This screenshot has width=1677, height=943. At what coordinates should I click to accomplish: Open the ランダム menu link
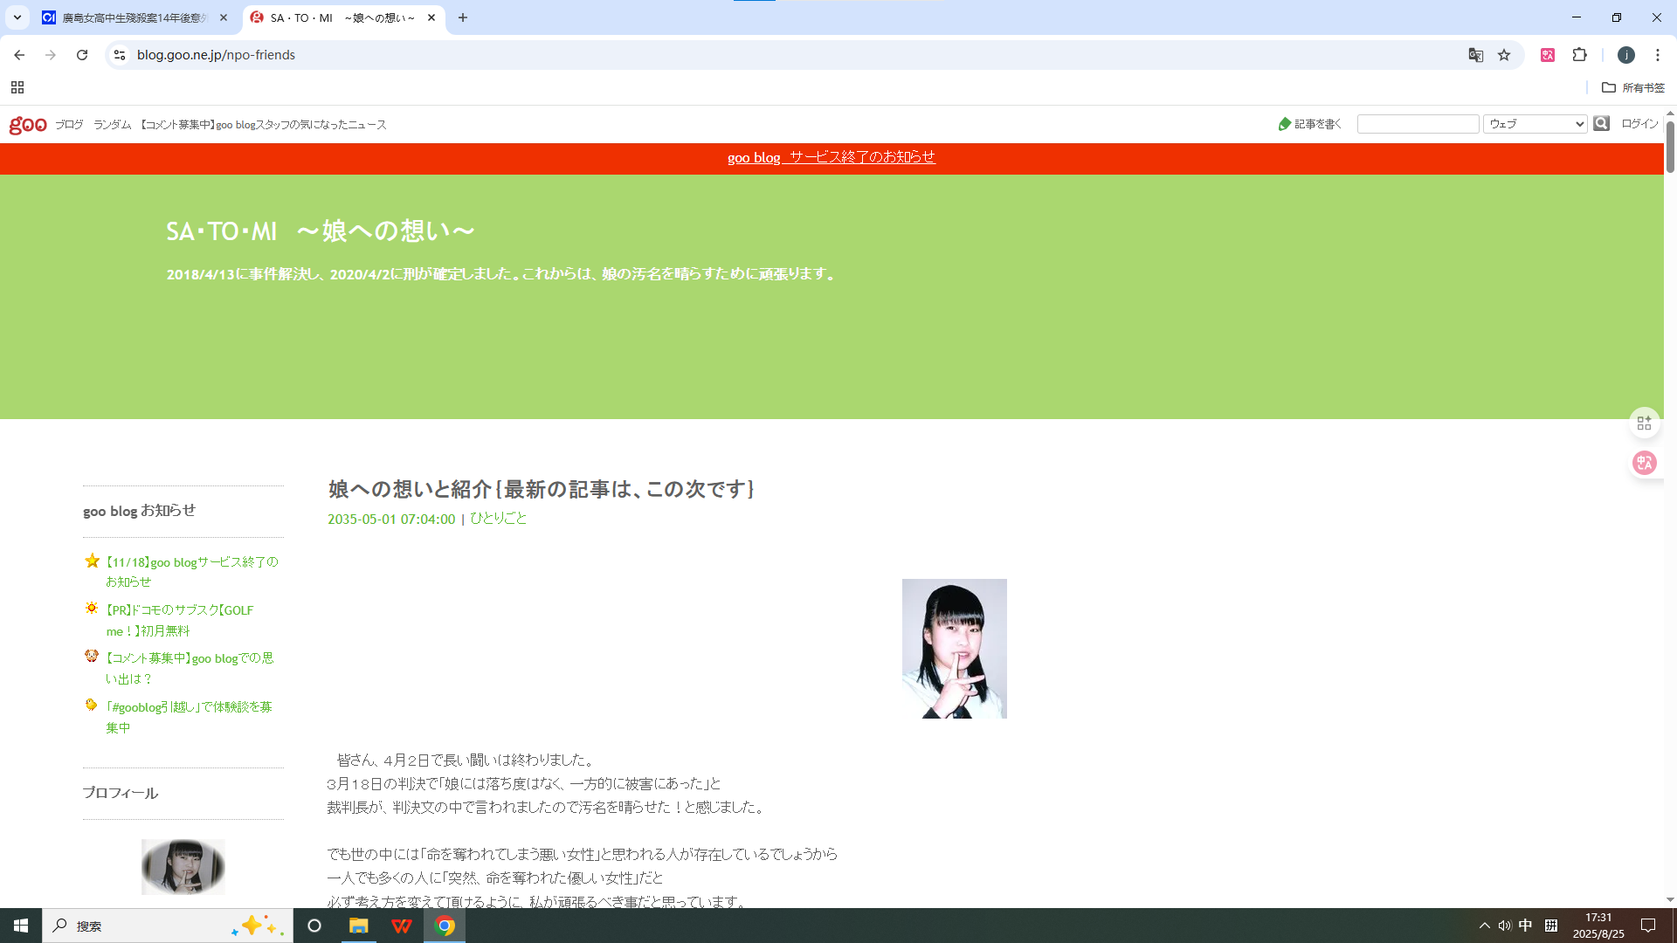click(112, 125)
